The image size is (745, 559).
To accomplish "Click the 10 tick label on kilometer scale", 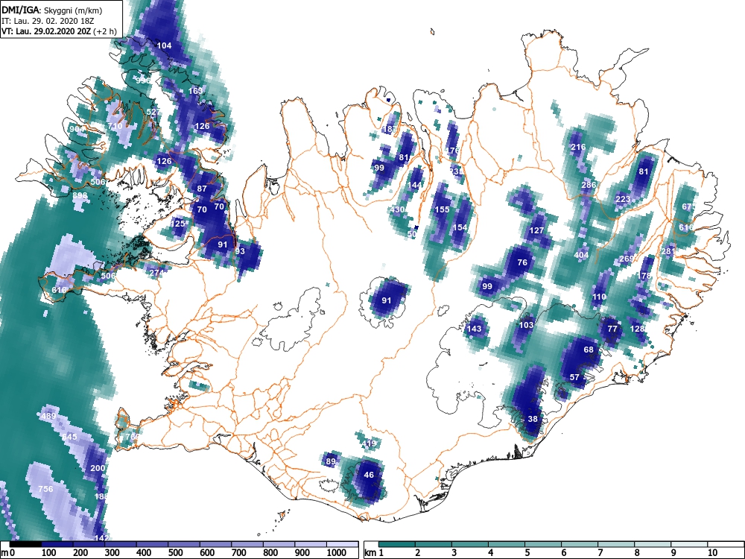I will coord(712,553).
